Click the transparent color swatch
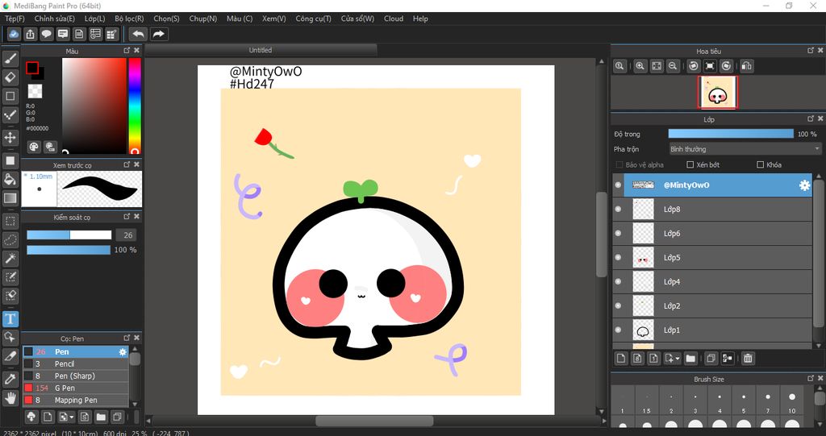Viewport: 826px width, 436px height. (x=35, y=91)
